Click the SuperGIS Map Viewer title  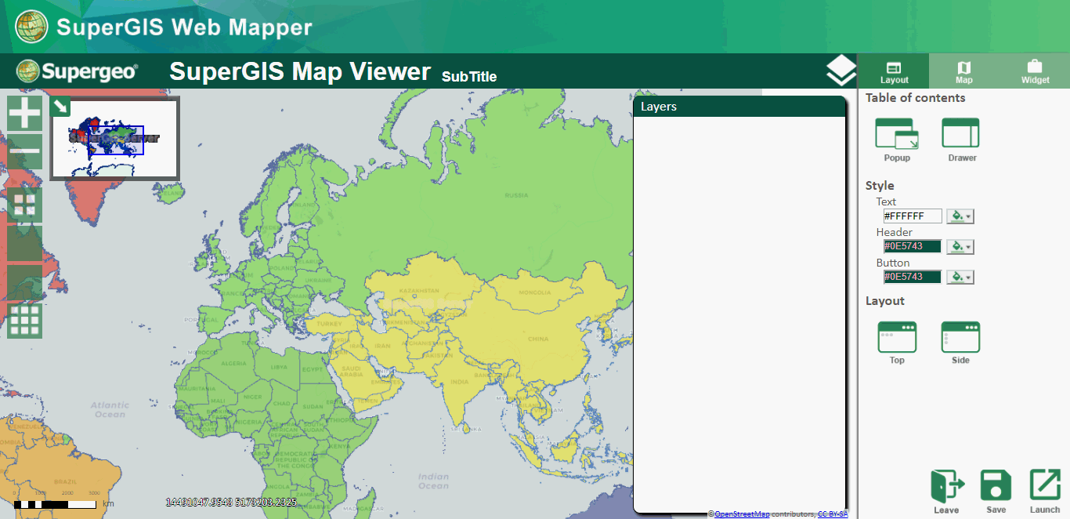[300, 71]
